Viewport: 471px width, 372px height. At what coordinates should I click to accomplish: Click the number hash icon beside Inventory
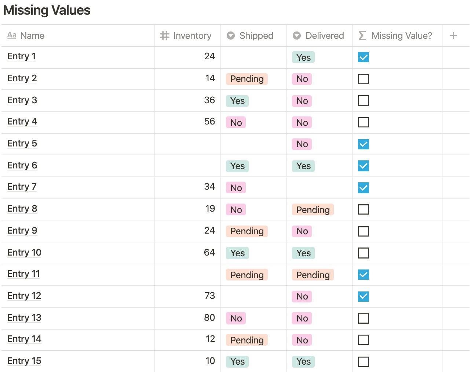(x=165, y=36)
